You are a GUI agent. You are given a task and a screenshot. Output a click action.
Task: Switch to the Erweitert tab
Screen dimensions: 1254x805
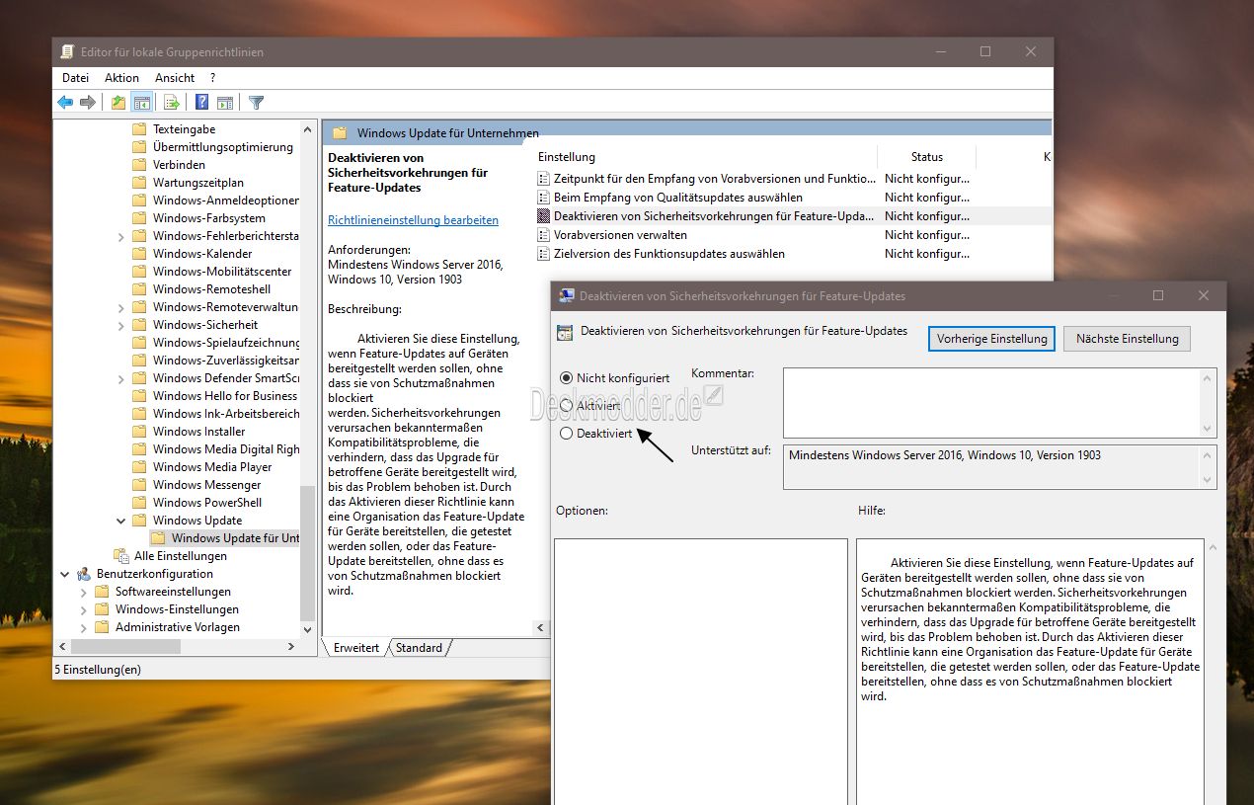(x=355, y=648)
